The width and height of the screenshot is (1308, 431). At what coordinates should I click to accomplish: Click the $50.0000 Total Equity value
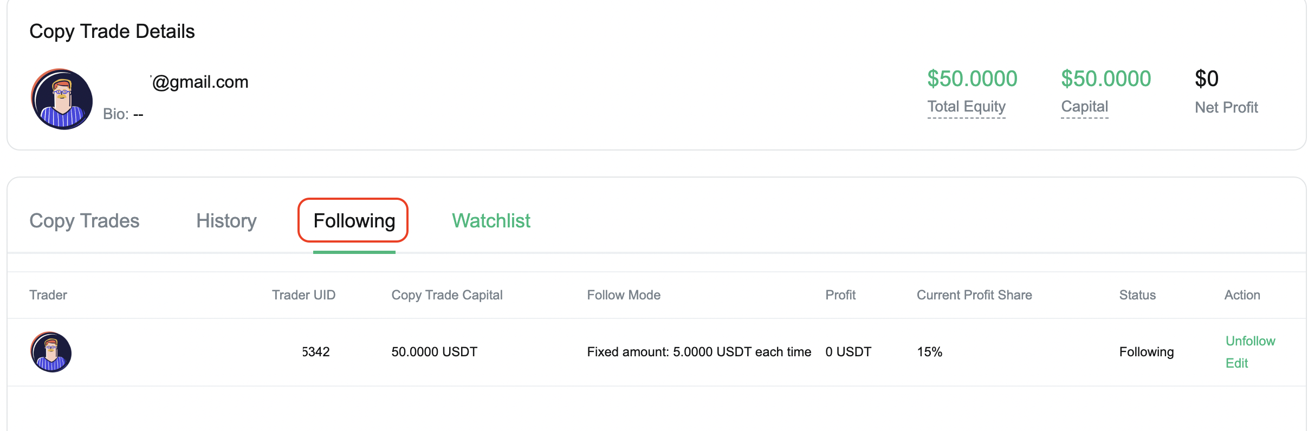(x=972, y=79)
